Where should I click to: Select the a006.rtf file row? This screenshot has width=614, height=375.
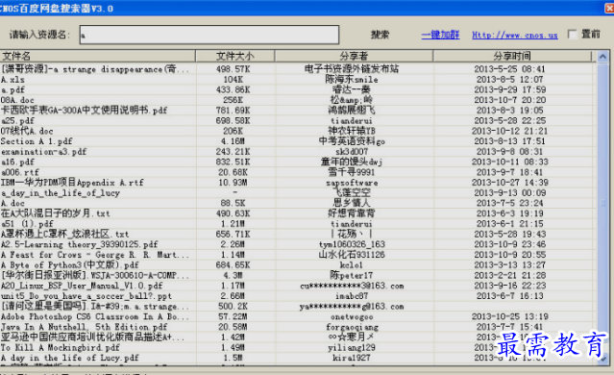pos(298,172)
